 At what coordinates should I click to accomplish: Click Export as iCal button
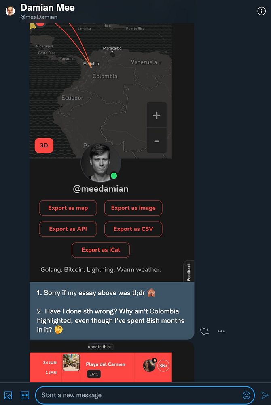[x=101, y=250]
